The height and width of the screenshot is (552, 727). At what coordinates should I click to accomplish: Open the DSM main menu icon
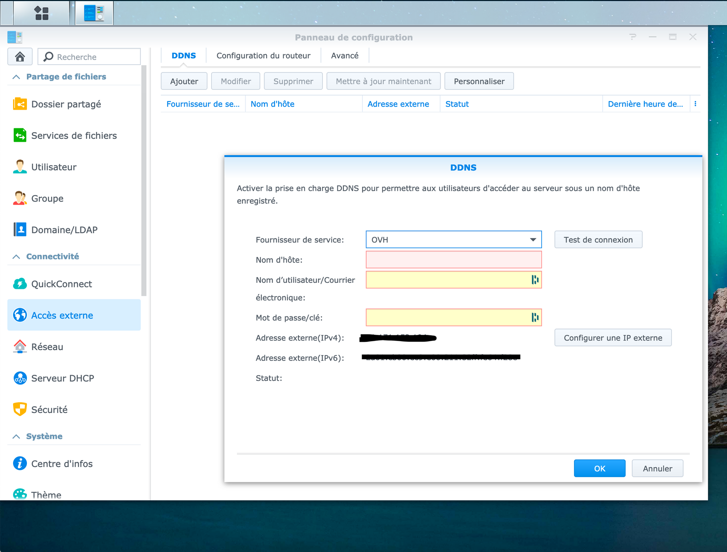[41, 13]
